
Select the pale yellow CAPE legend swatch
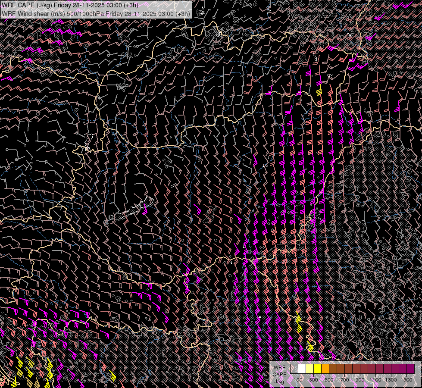coord(309,369)
